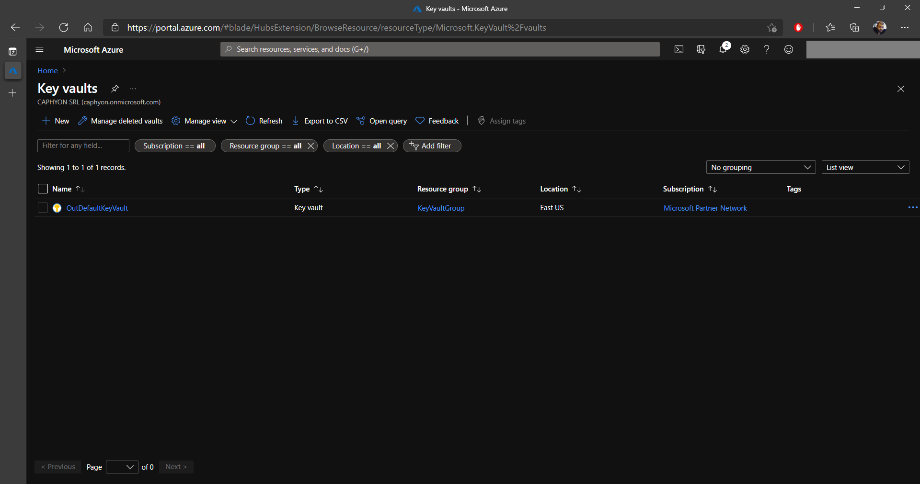Open the List view dropdown
Image resolution: width=920 pixels, height=484 pixels.
pos(865,167)
